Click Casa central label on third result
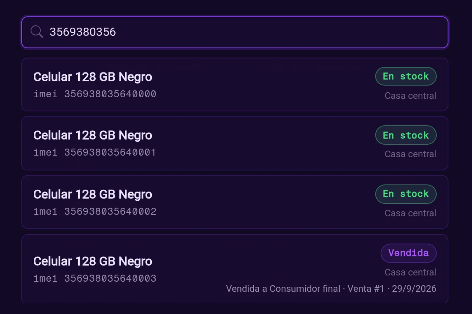 click(x=410, y=213)
